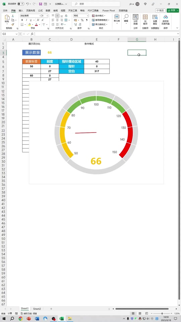
Task: Switch to Page Layout view in status bar
Action: [140, 313]
